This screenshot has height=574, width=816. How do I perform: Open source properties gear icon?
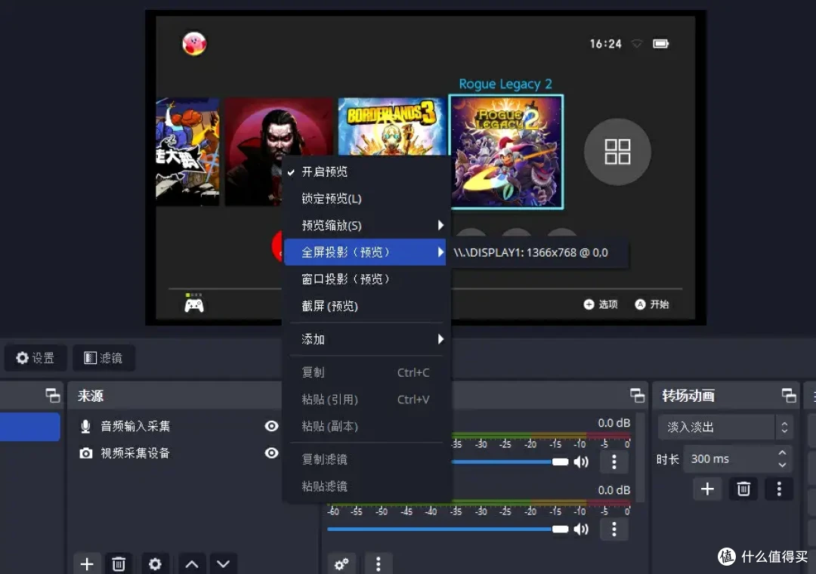click(x=155, y=563)
